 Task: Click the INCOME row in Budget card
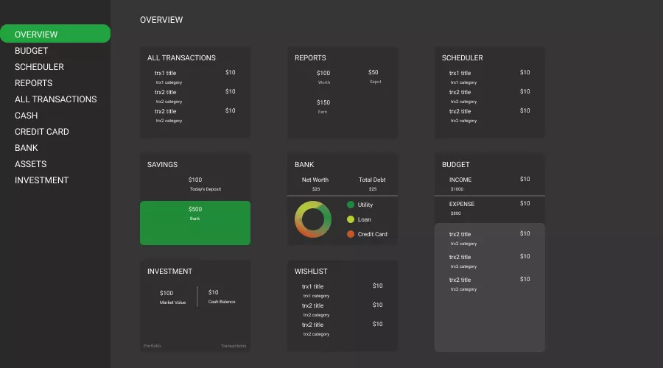(x=460, y=180)
